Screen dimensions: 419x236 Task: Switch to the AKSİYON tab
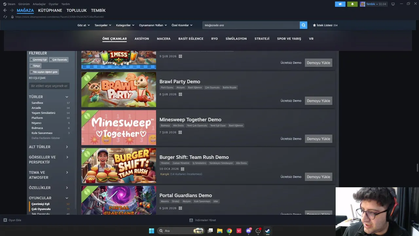click(142, 39)
